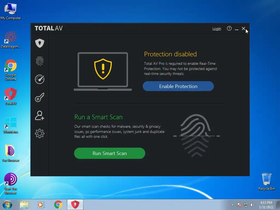
Task: Open the Windows Start menu orb
Action: tap(7, 205)
